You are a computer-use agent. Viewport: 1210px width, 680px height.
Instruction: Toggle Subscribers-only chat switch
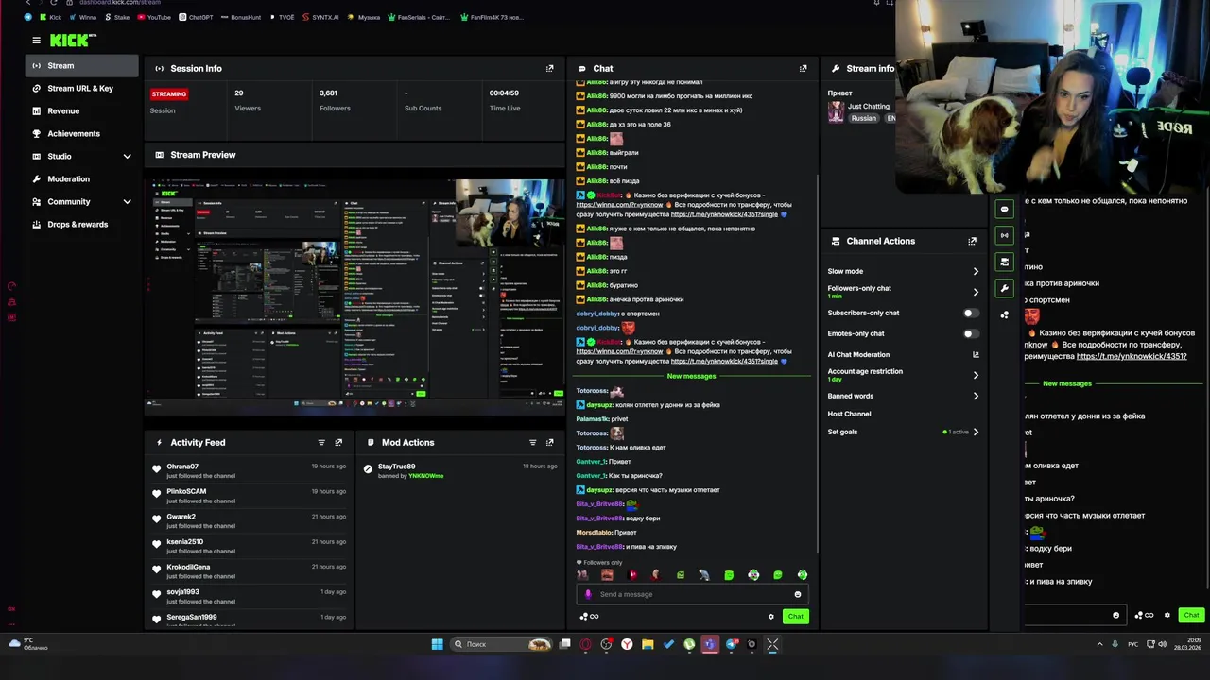tap(971, 313)
